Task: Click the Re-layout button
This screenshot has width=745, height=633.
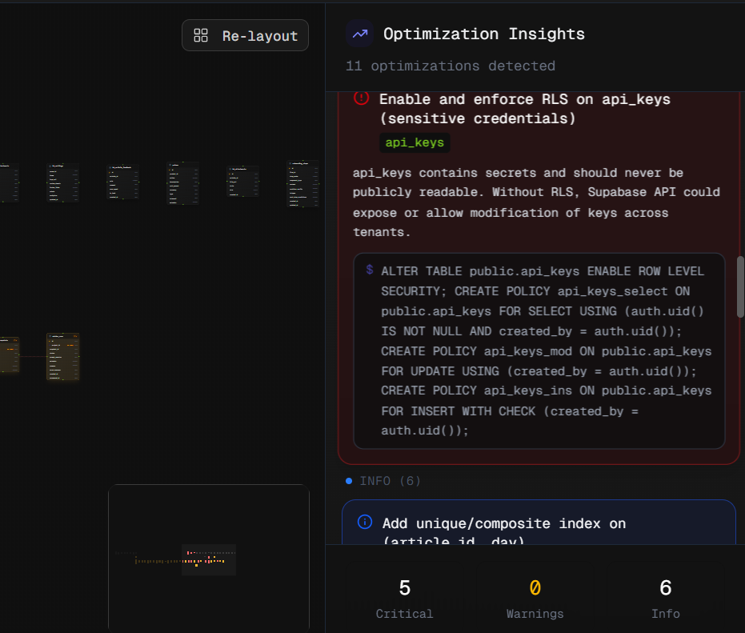Action: click(245, 34)
